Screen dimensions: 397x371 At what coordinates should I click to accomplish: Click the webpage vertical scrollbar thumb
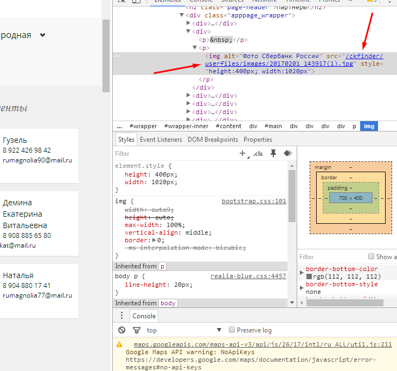pos(106,56)
